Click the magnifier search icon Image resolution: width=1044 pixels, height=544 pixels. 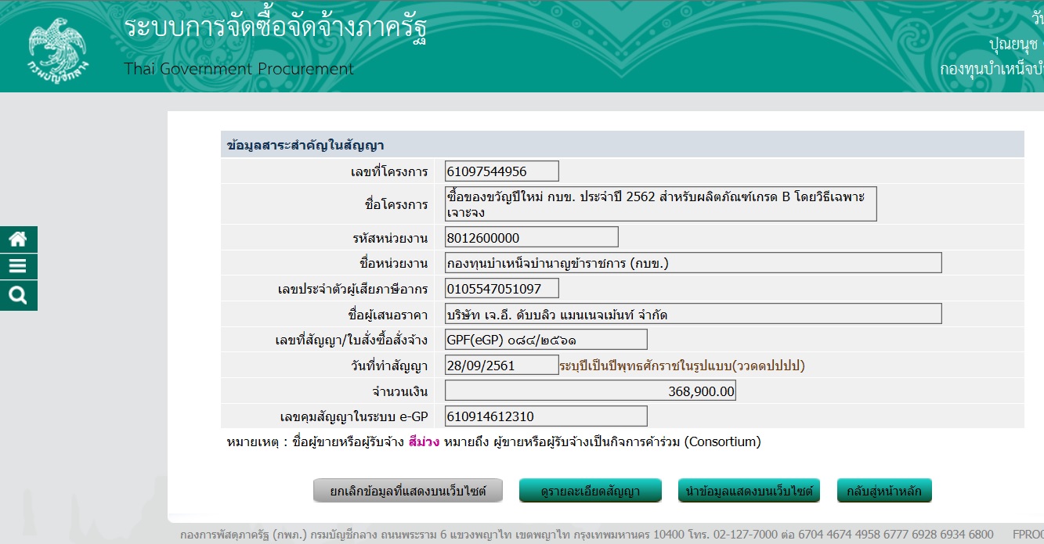click(18, 295)
